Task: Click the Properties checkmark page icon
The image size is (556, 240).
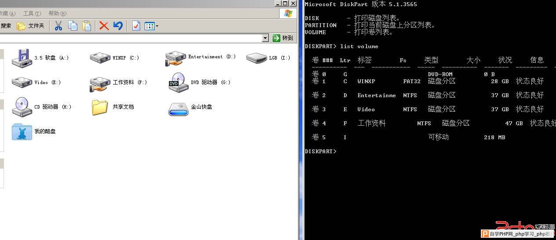Action: tap(136, 26)
